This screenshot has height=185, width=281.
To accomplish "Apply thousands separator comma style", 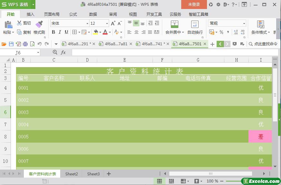I will pyautogui.click(x=228, y=32).
